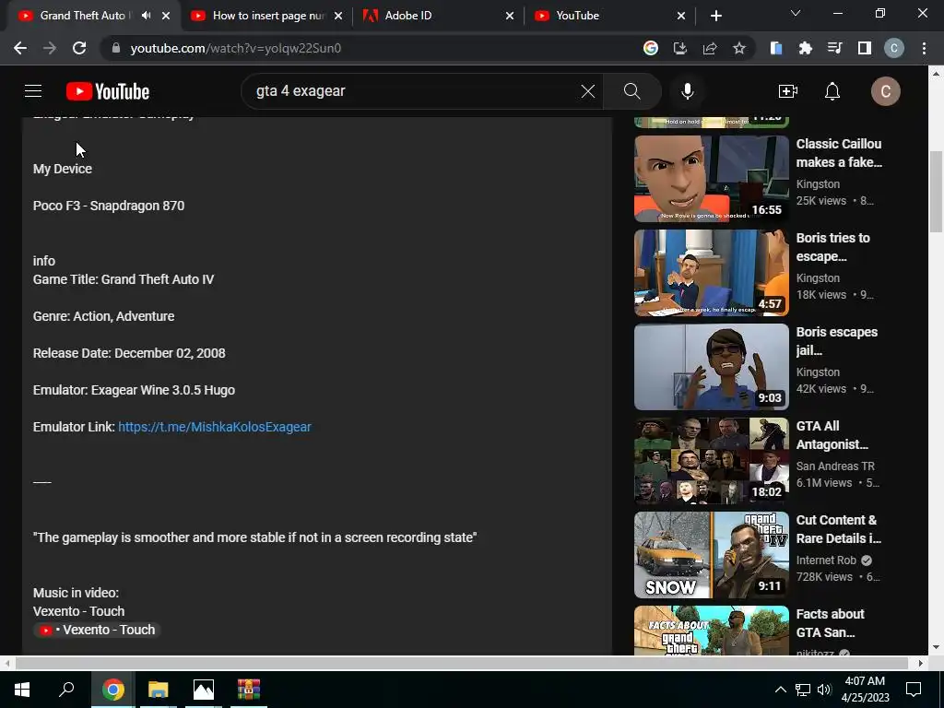Share this page icon in address bar
This screenshot has width=944, height=708.
click(710, 48)
